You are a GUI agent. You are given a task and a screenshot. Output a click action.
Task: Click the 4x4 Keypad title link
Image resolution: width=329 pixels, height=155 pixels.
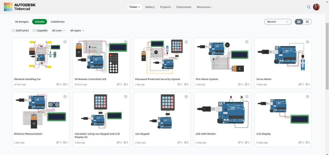(x=142, y=134)
